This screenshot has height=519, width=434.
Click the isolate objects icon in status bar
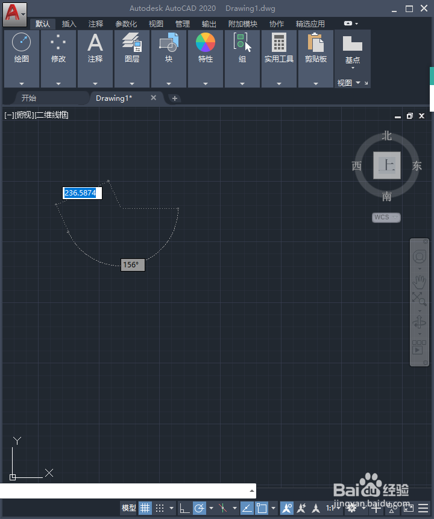(x=392, y=508)
